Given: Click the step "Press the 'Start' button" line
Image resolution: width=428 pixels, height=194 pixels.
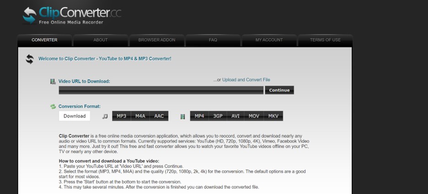Looking at the screenshot, I should pos(120,182).
